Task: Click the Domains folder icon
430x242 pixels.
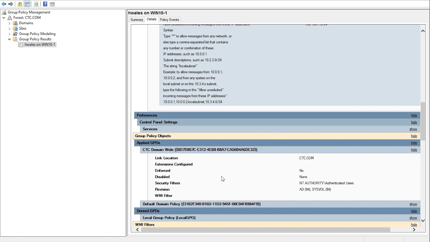Action: tap(15, 23)
